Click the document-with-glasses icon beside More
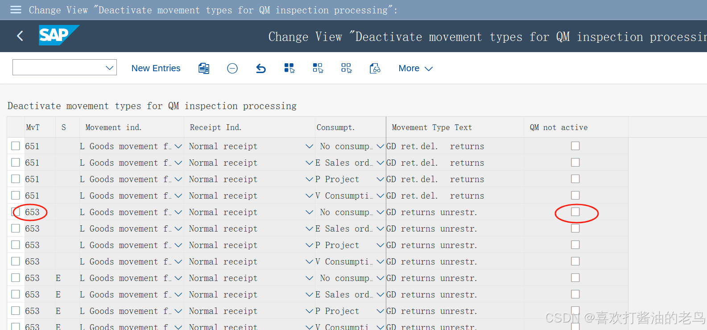 pos(375,68)
